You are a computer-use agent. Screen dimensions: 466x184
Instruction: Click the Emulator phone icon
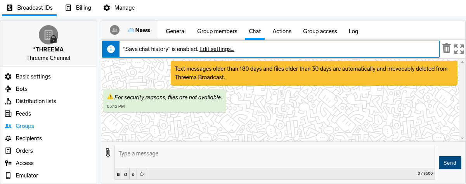(8, 175)
